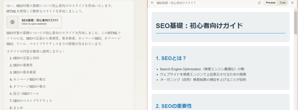This screenshot has height=110, width=298.
Task: Click the back arrow in the preview header
Action: pyautogui.click(x=152, y=3)
